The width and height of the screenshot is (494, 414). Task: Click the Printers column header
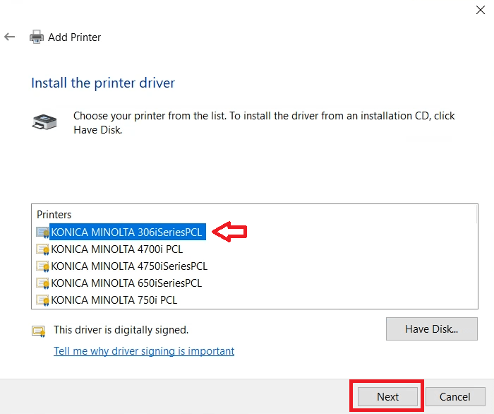click(x=54, y=215)
